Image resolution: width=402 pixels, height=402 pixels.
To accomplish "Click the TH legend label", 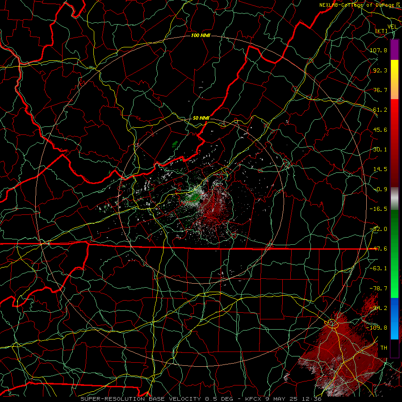I will click(x=384, y=348).
